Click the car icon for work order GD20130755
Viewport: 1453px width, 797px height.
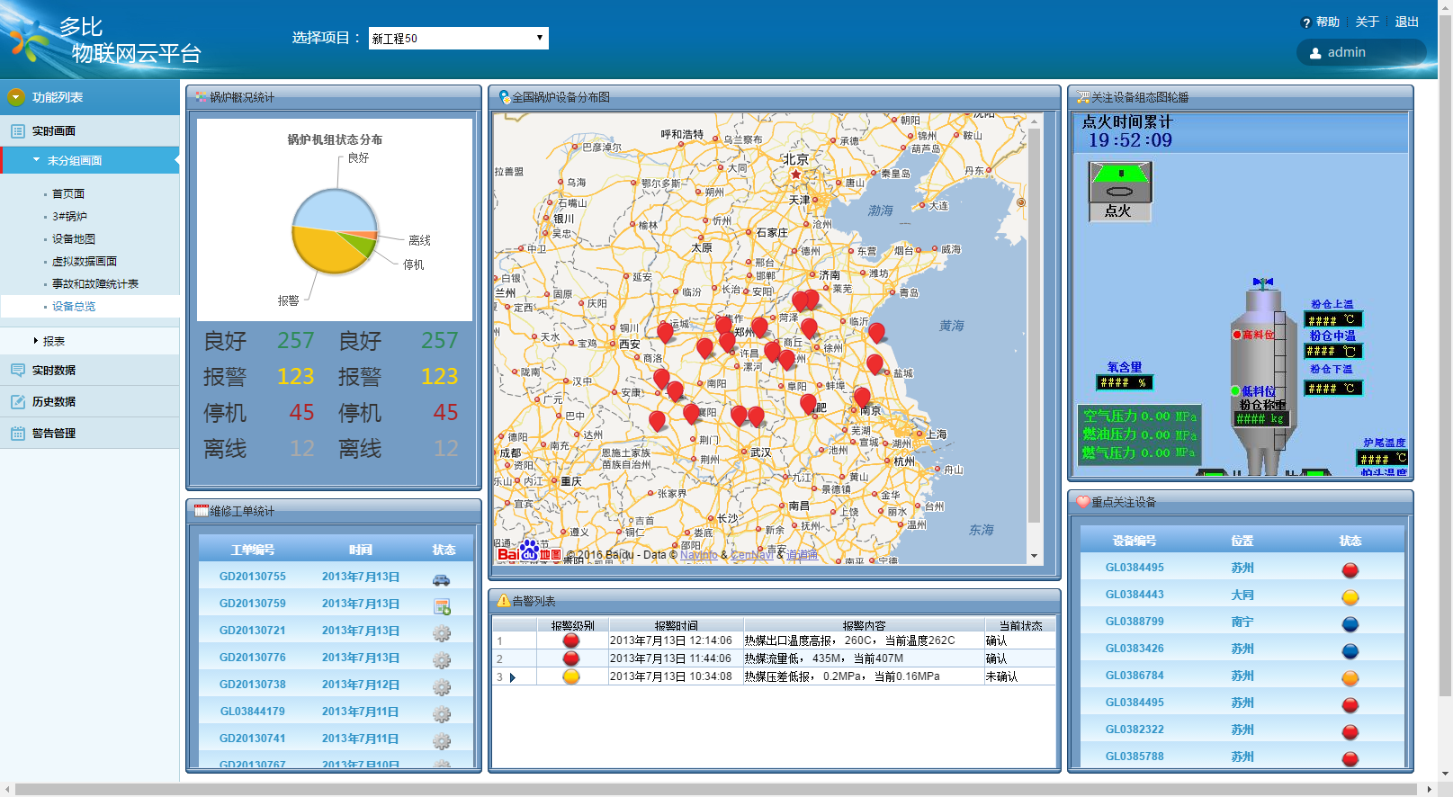point(441,579)
